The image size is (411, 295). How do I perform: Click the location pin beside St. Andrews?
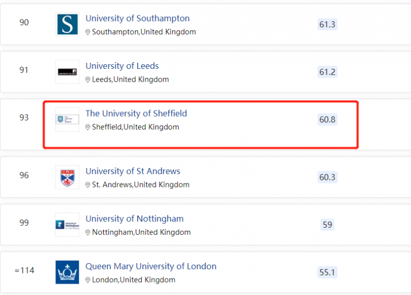coord(88,185)
